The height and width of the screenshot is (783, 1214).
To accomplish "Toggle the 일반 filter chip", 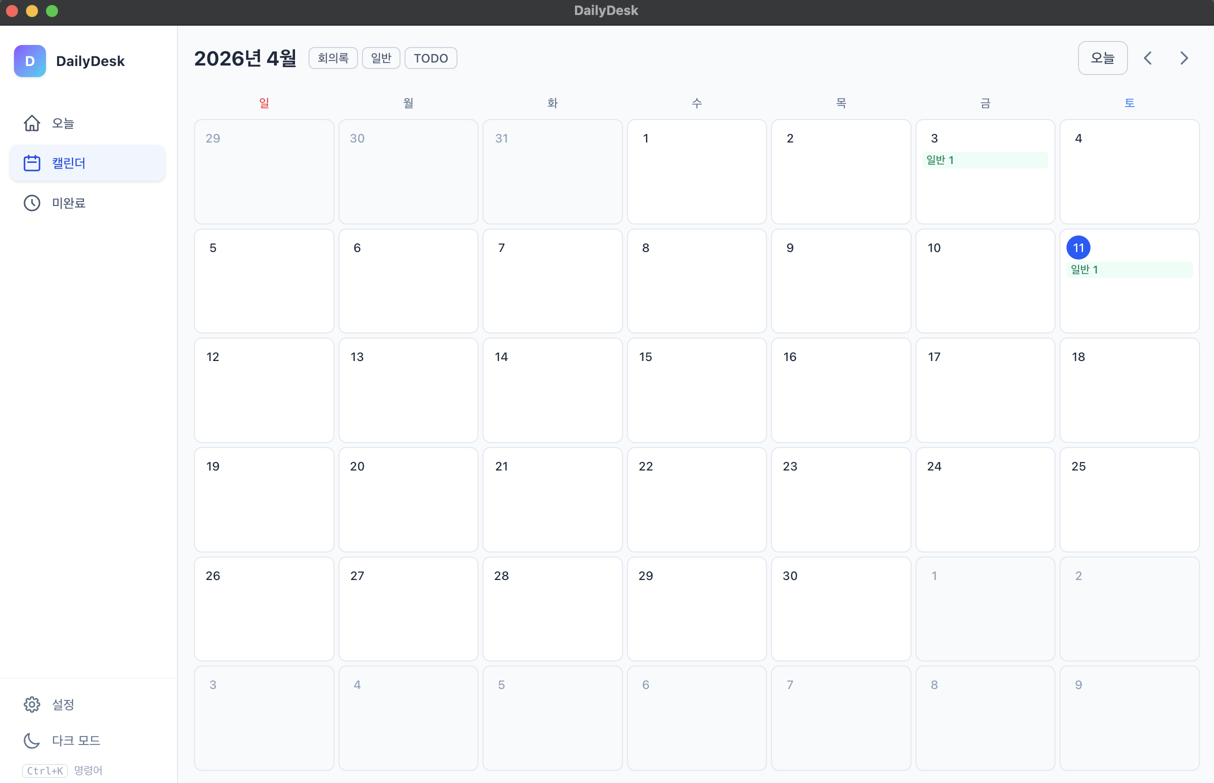I will coord(381,58).
